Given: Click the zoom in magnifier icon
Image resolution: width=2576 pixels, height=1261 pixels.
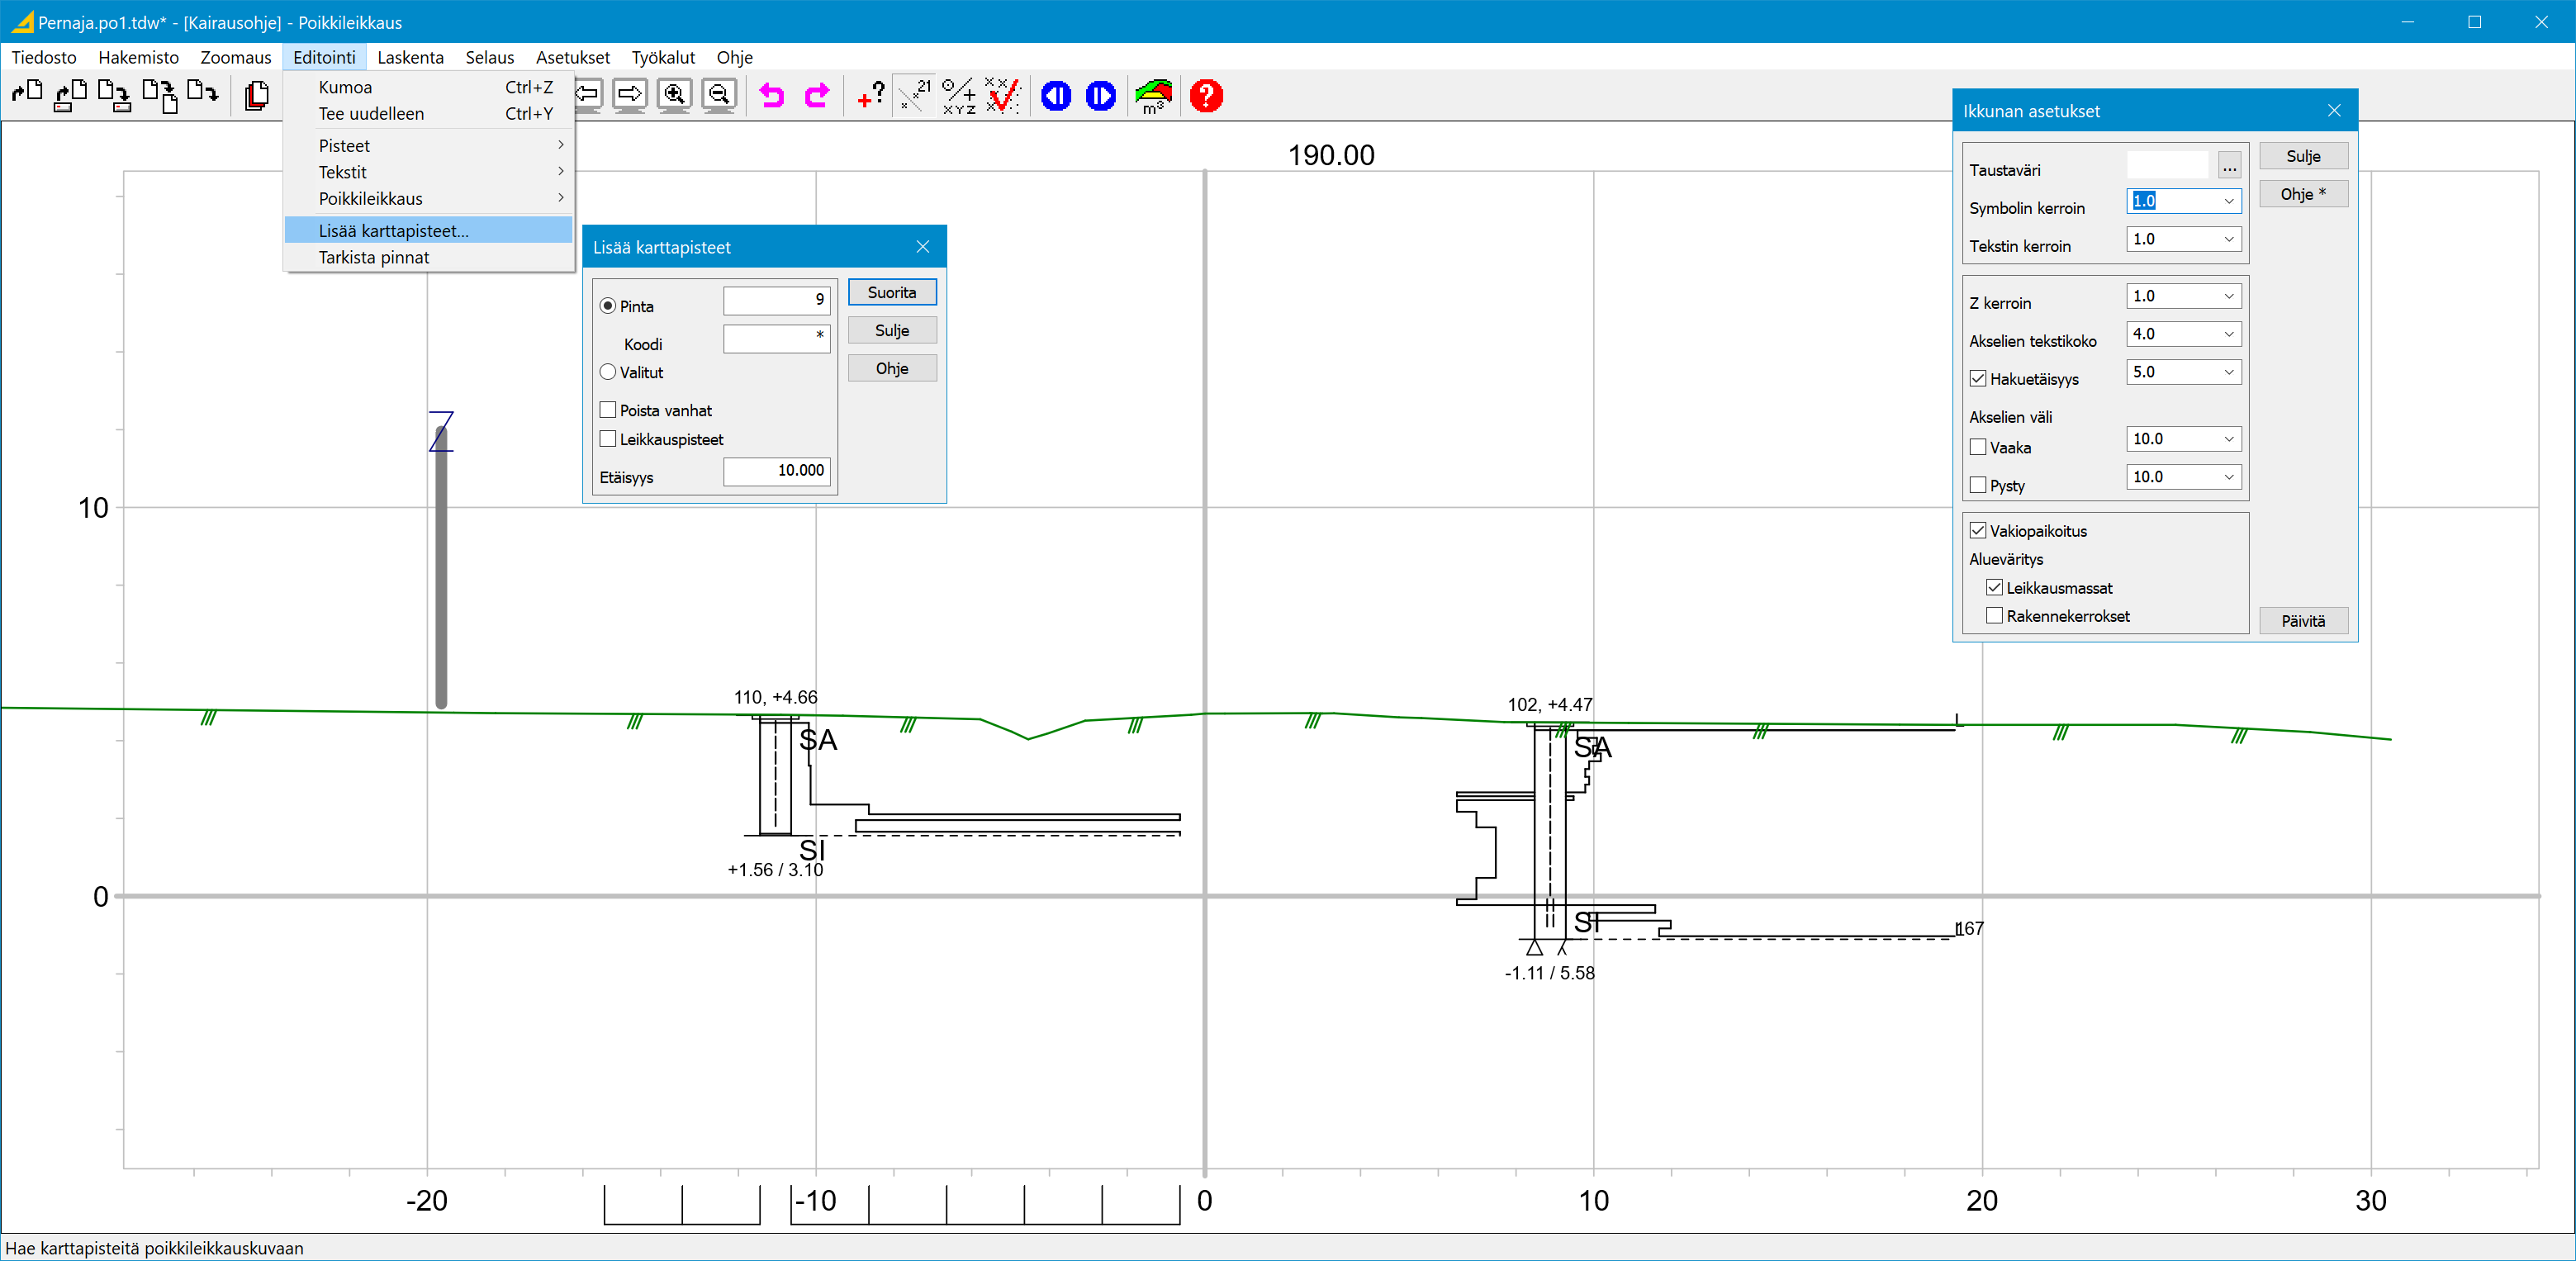Looking at the screenshot, I should point(675,95).
